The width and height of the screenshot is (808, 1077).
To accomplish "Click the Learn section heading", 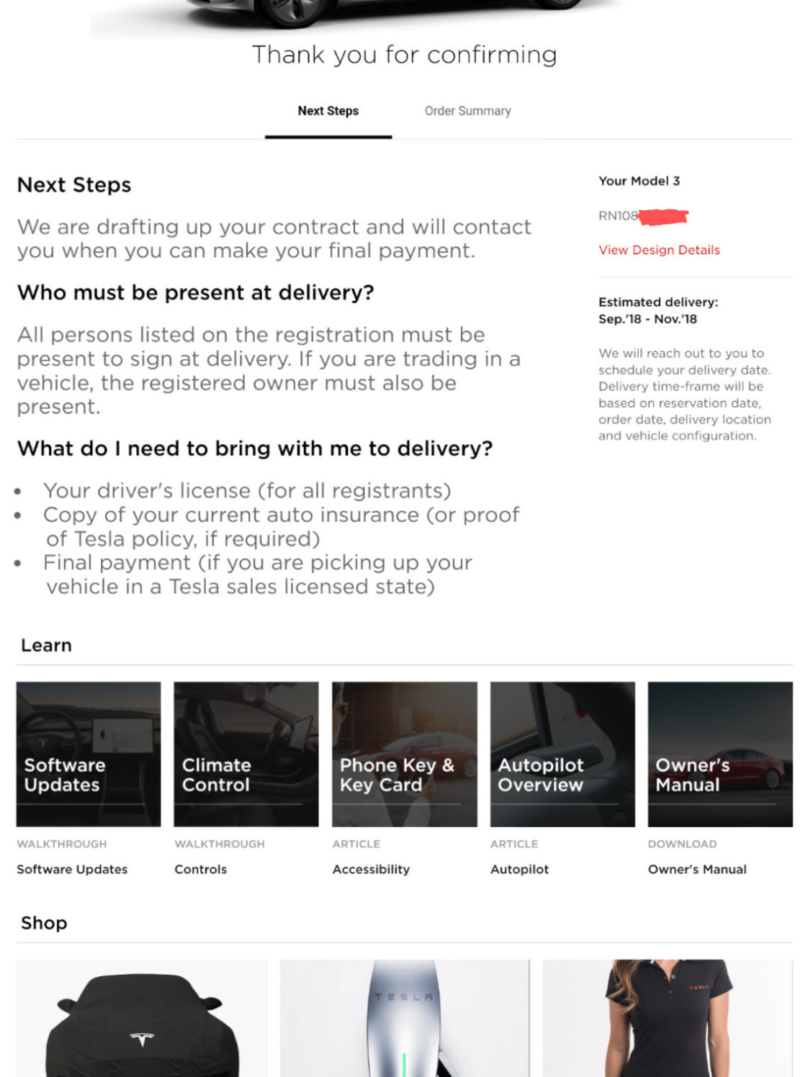I will click(46, 645).
